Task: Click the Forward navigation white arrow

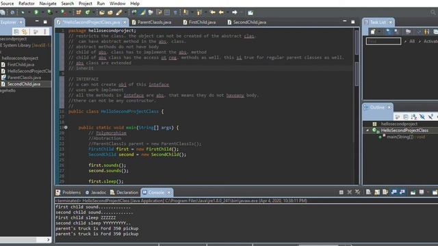Action: coord(235,12)
